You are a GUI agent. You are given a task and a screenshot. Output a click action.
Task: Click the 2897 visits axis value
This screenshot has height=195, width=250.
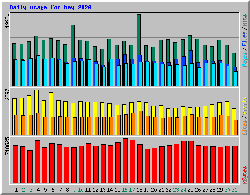[8, 94]
